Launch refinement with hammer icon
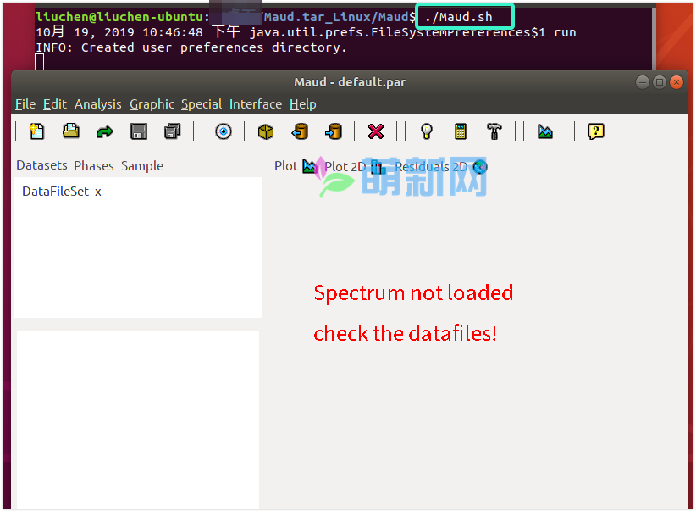This screenshot has height=512, width=696. [494, 131]
